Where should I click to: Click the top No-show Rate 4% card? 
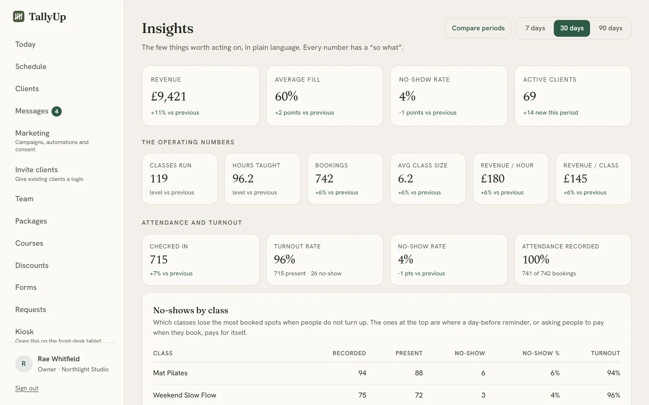[x=449, y=96]
